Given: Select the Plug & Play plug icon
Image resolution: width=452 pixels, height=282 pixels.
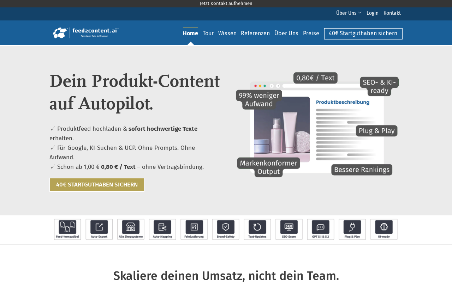Looking at the screenshot, I should 352,229.
